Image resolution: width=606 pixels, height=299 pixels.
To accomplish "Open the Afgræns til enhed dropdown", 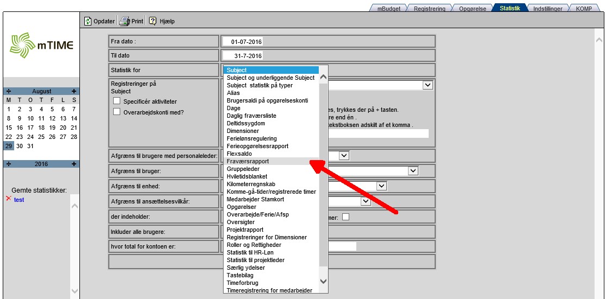I will (382, 186).
